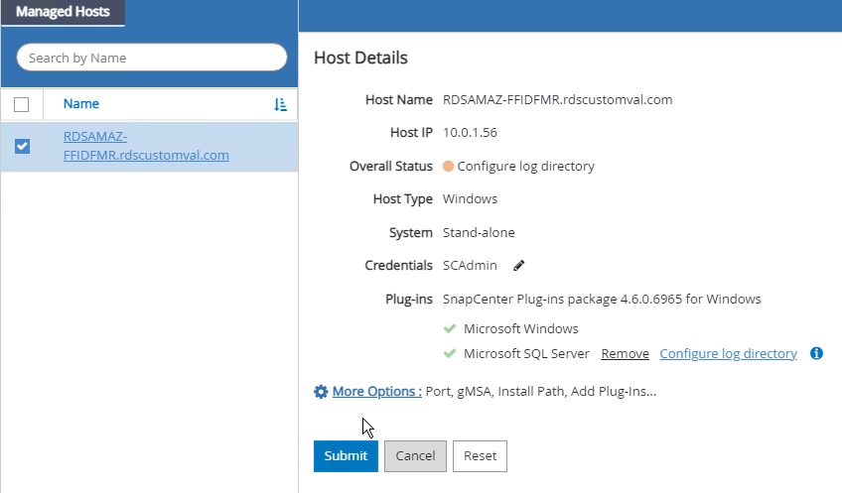Click the green checkmark beside Microsoft Windows
The height and width of the screenshot is (493, 842).
(x=450, y=328)
